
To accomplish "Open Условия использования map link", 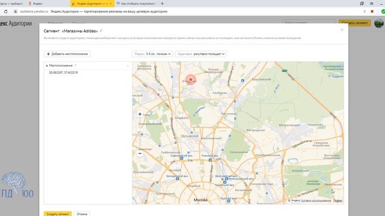I will click(x=316, y=200).
